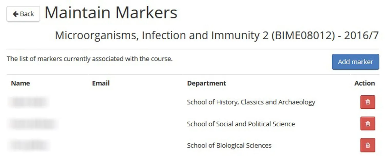Click the Name column header

pyautogui.click(x=21, y=83)
